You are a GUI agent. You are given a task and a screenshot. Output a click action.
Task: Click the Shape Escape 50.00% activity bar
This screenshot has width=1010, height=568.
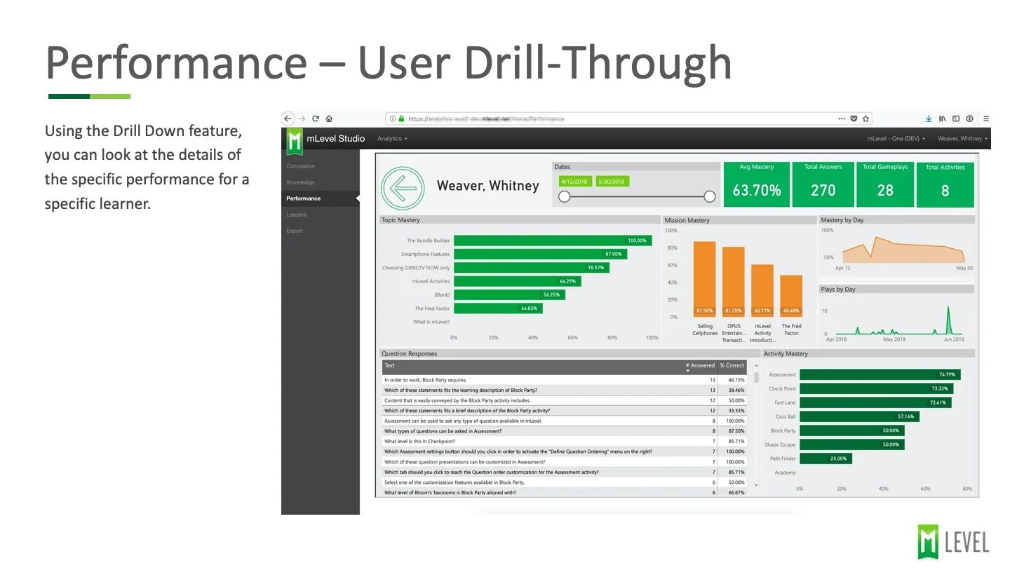tap(851, 445)
